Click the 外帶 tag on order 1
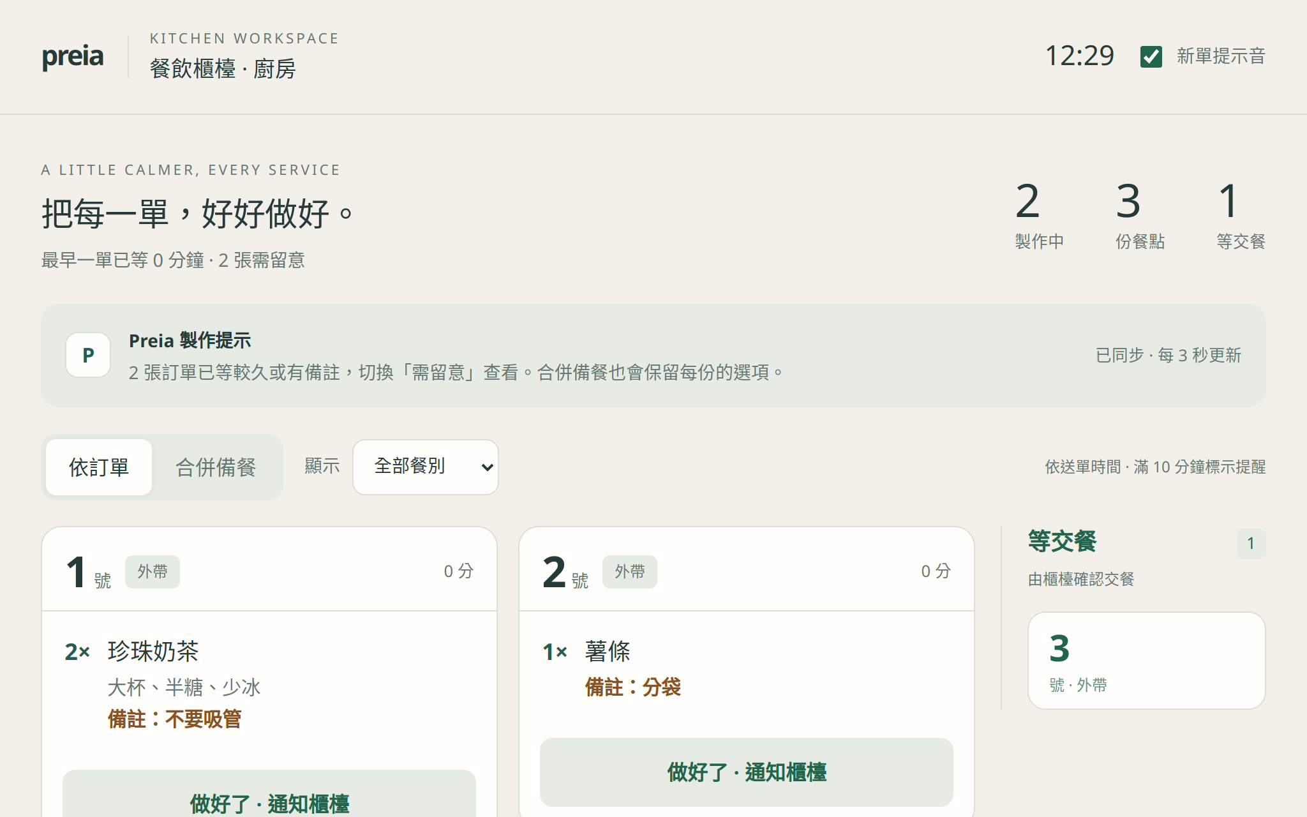The image size is (1307, 817). point(153,571)
